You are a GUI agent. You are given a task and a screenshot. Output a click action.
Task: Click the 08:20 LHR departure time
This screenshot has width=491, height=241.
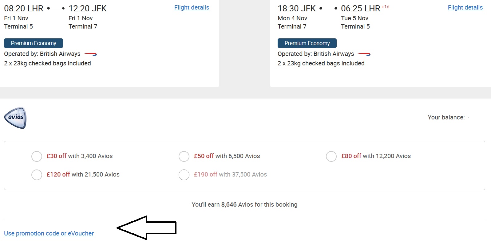click(x=24, y=9)
